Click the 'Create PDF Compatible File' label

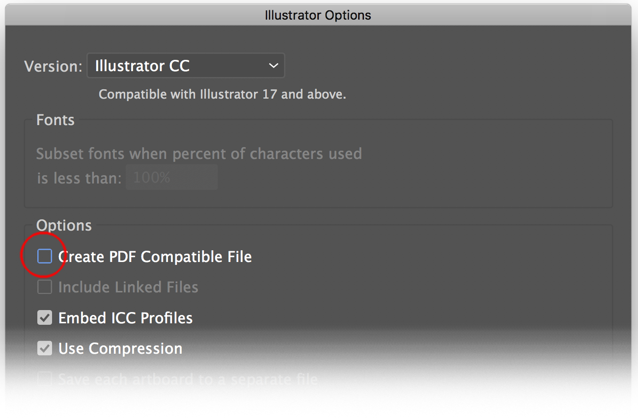[155, 257]
